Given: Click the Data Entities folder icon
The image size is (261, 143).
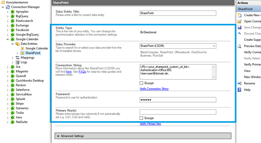Looking at the screenshot, I should 17,43.
